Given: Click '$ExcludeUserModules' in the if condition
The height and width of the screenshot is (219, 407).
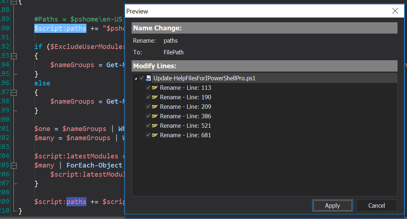Looking at the screenshot, I should tap(88, 46).
